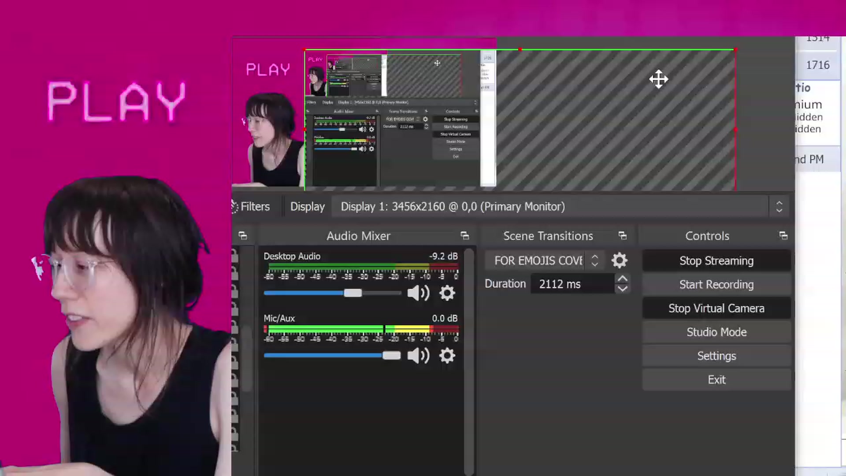
Task: Open FOR EMOJIS COVE transition dropdown
Action: (545, 260)
